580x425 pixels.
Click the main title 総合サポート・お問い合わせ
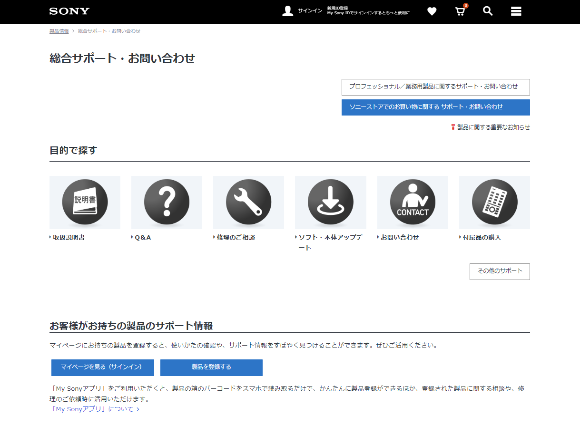coord(122,58)
